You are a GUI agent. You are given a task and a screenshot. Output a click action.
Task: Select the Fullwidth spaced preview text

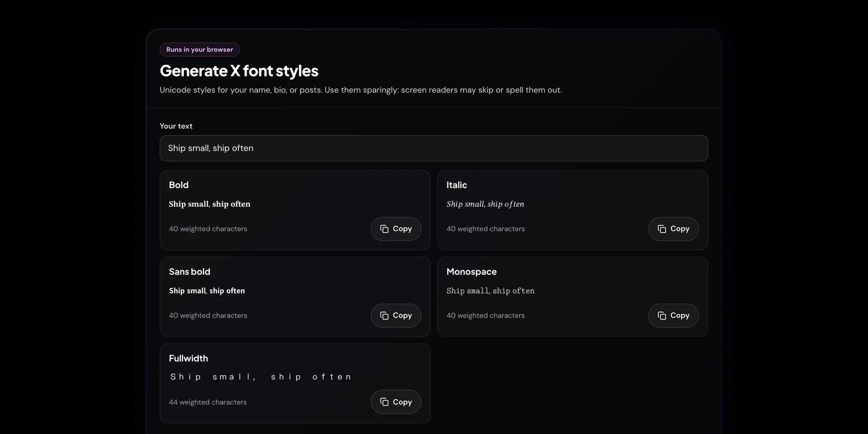260,377
